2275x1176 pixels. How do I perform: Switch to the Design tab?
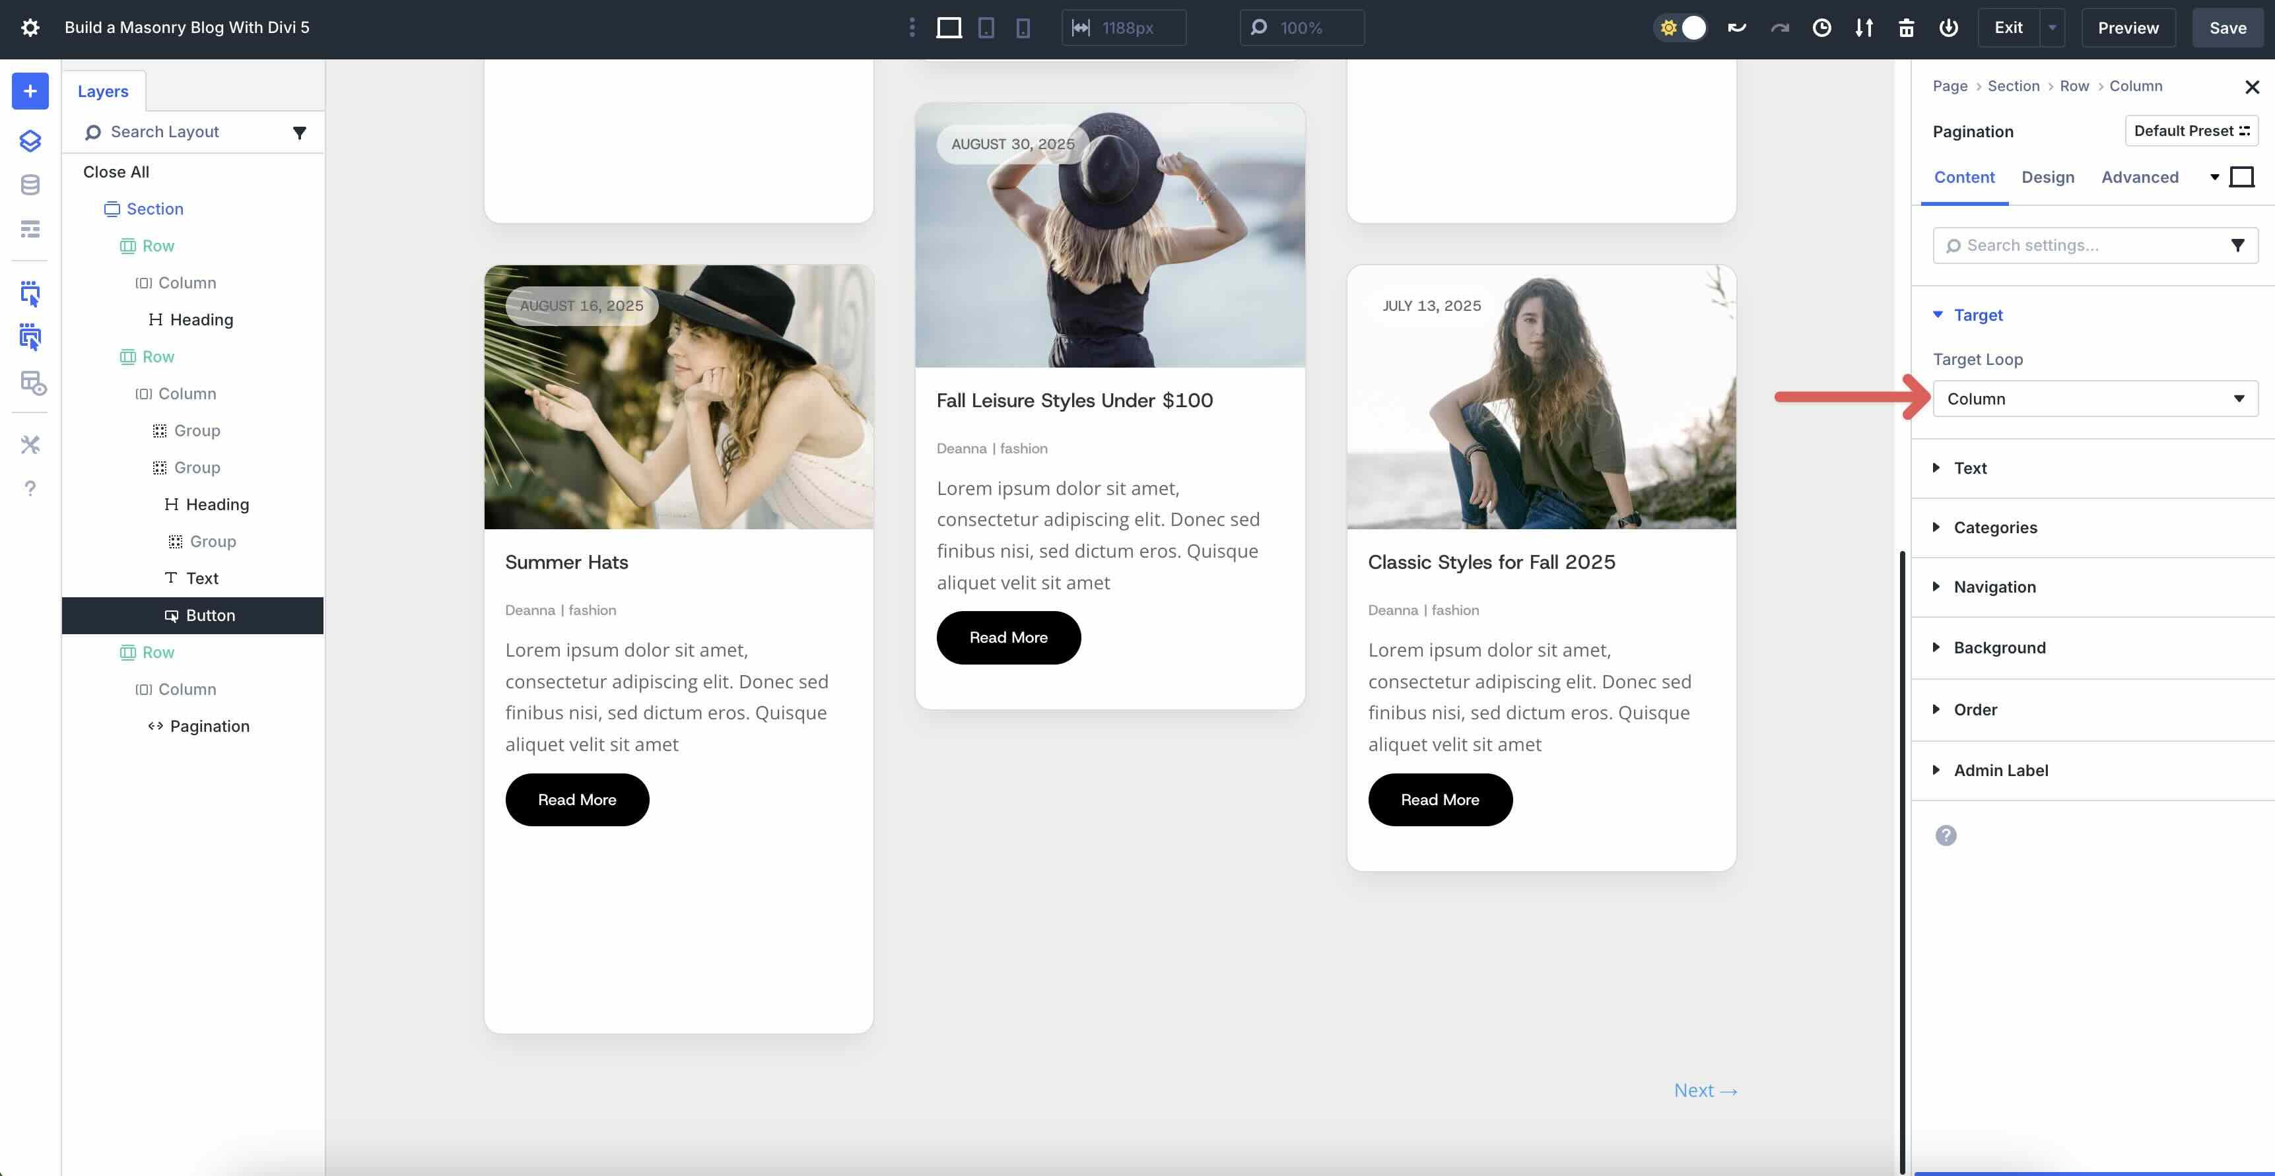(x=2048, y=177)
